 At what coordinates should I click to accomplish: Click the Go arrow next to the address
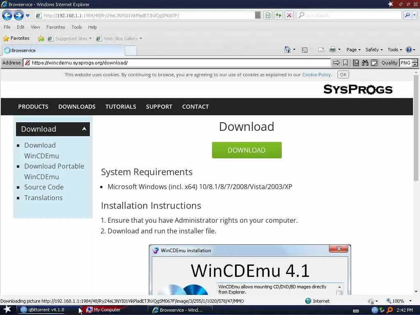tap(336, 63)
